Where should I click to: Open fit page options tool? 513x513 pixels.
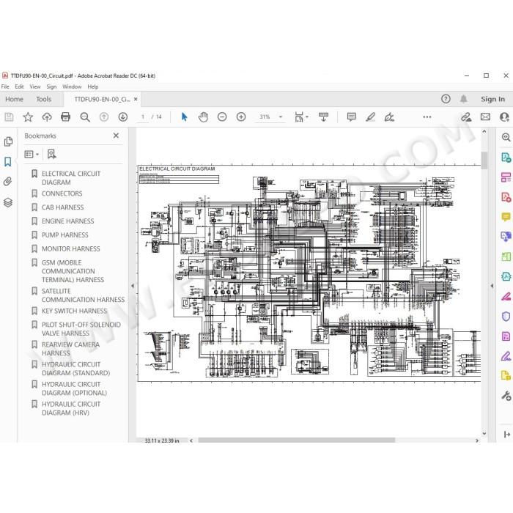pyautogui.click(x=301, y=117)
